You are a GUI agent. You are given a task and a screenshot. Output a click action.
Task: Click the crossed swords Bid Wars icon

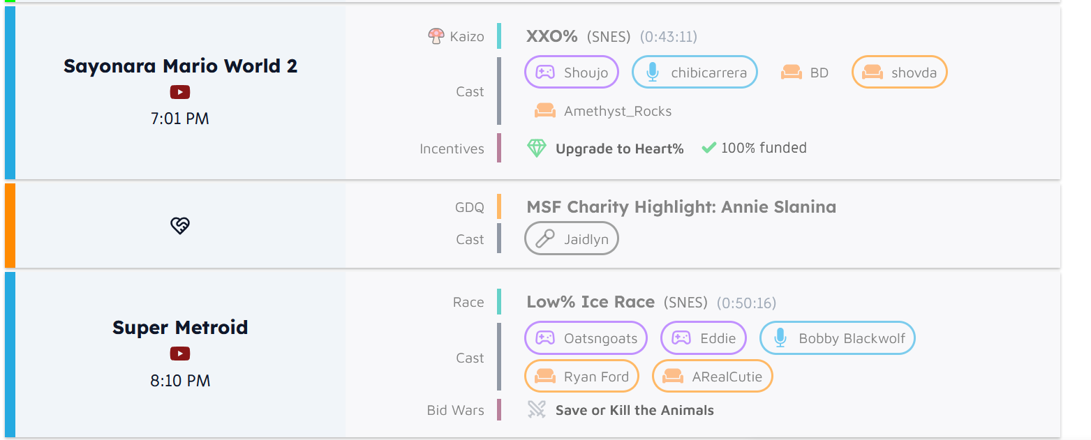[536, 410]
